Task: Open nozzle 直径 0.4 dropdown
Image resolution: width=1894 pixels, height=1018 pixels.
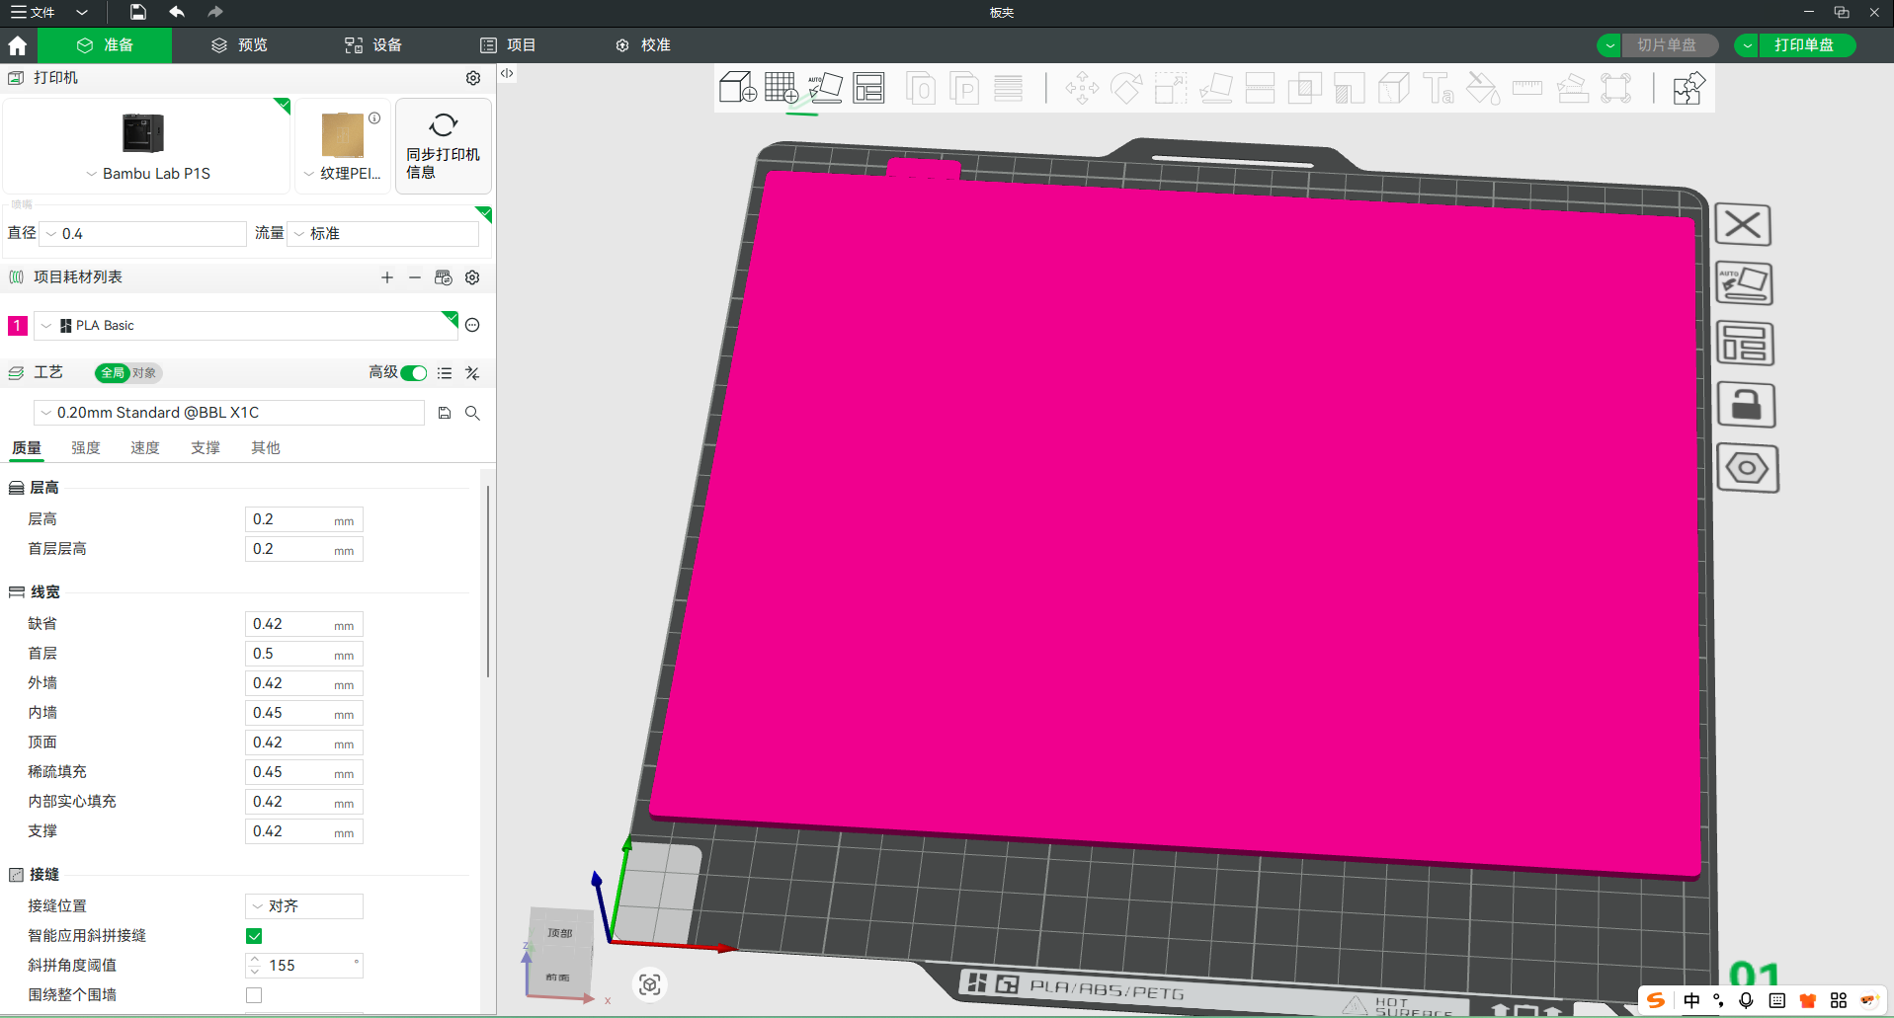Action: 142,234
